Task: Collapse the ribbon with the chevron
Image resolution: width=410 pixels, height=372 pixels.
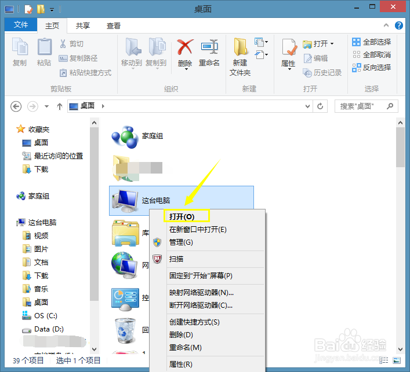Action: (386, 25)
